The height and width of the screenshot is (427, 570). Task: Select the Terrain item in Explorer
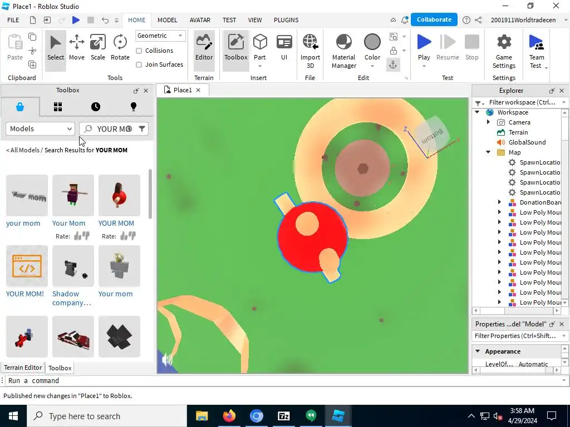pos(518,132)
